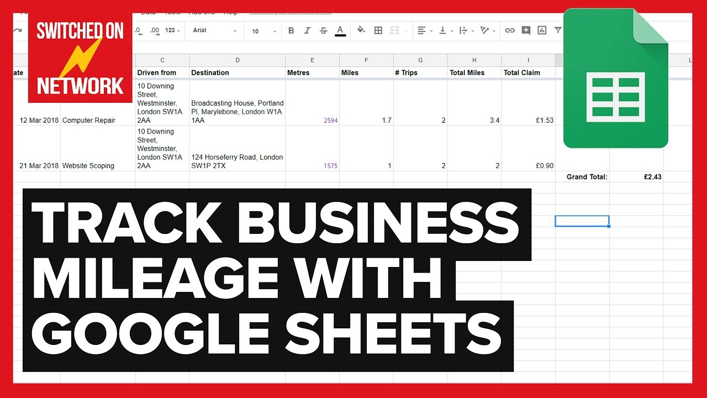Open the 123 number format dropdown

(173, 30)
